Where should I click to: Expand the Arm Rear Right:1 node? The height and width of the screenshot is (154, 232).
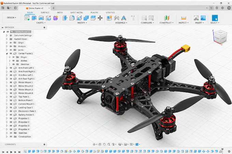(x=7, y=79)
